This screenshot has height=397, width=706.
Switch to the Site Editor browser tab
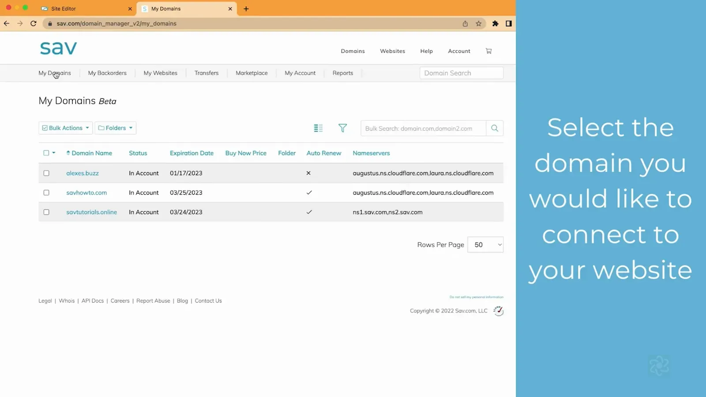(86, 9)
